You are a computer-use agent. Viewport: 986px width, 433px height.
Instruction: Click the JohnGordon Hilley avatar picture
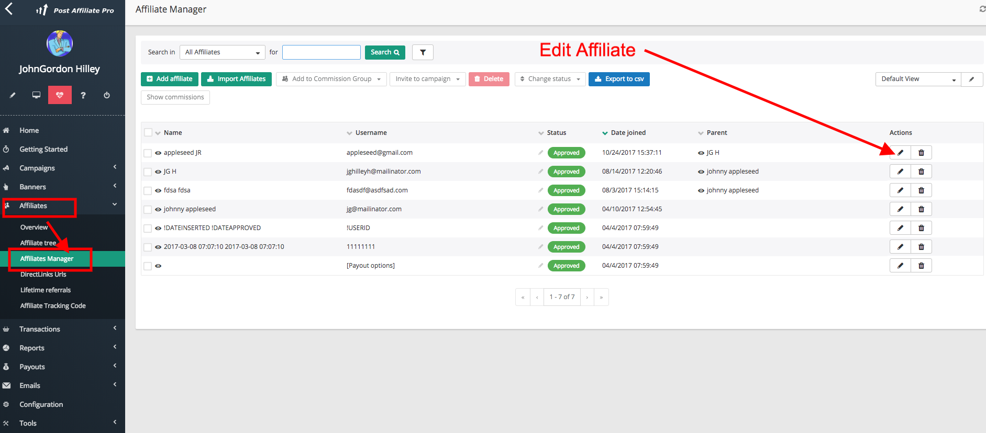(60, 43)
